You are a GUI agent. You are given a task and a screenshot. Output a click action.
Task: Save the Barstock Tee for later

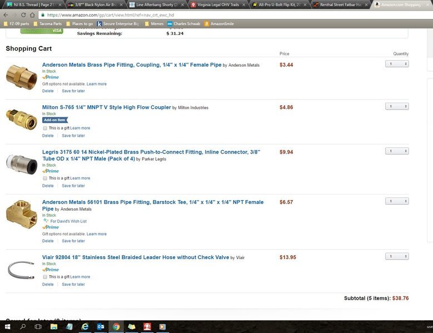[73, 241]
